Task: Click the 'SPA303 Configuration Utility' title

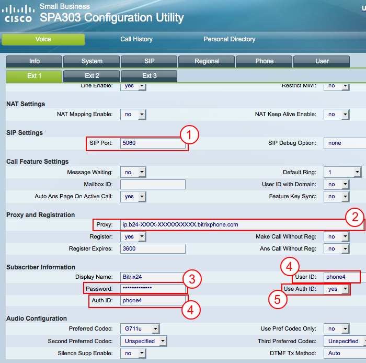Action: (x=112, y=18)
